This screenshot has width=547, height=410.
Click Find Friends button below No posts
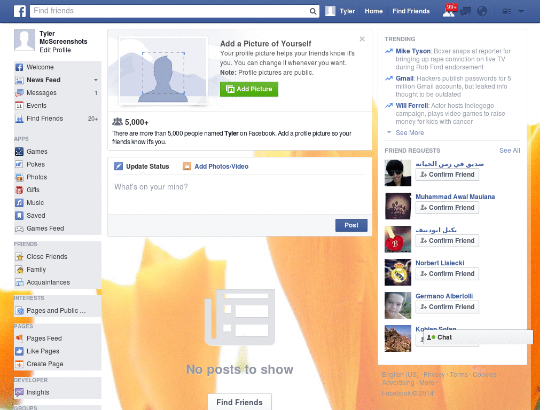[x=239, y=403]
